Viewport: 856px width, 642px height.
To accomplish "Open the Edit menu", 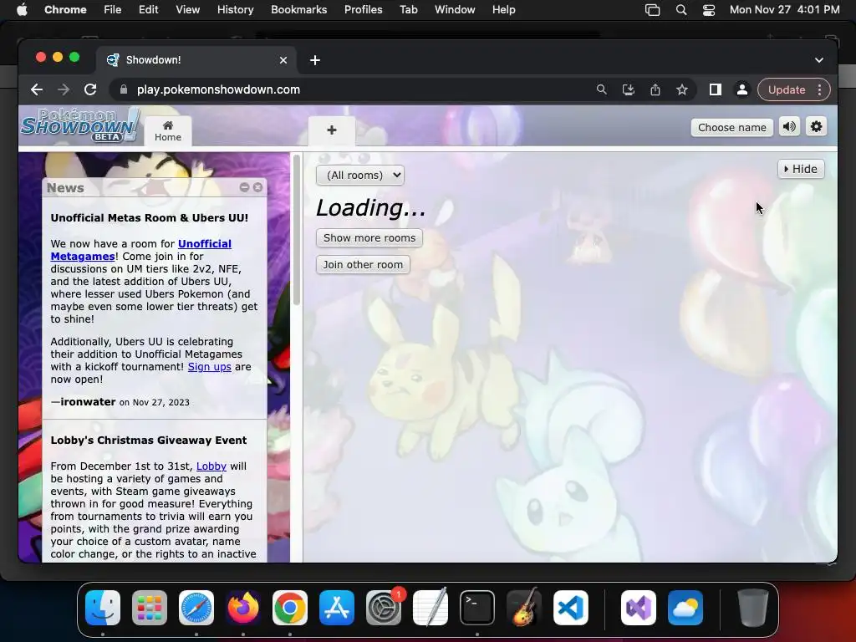I will (148, 10).
